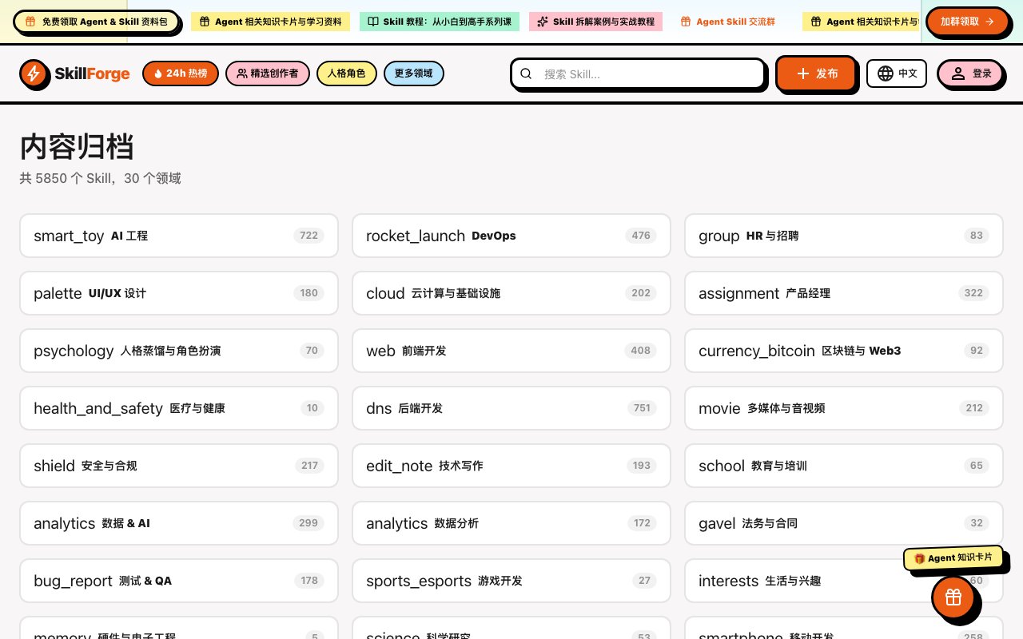Open the 数据 & AI category card
1023x639 pixels.
179,523
